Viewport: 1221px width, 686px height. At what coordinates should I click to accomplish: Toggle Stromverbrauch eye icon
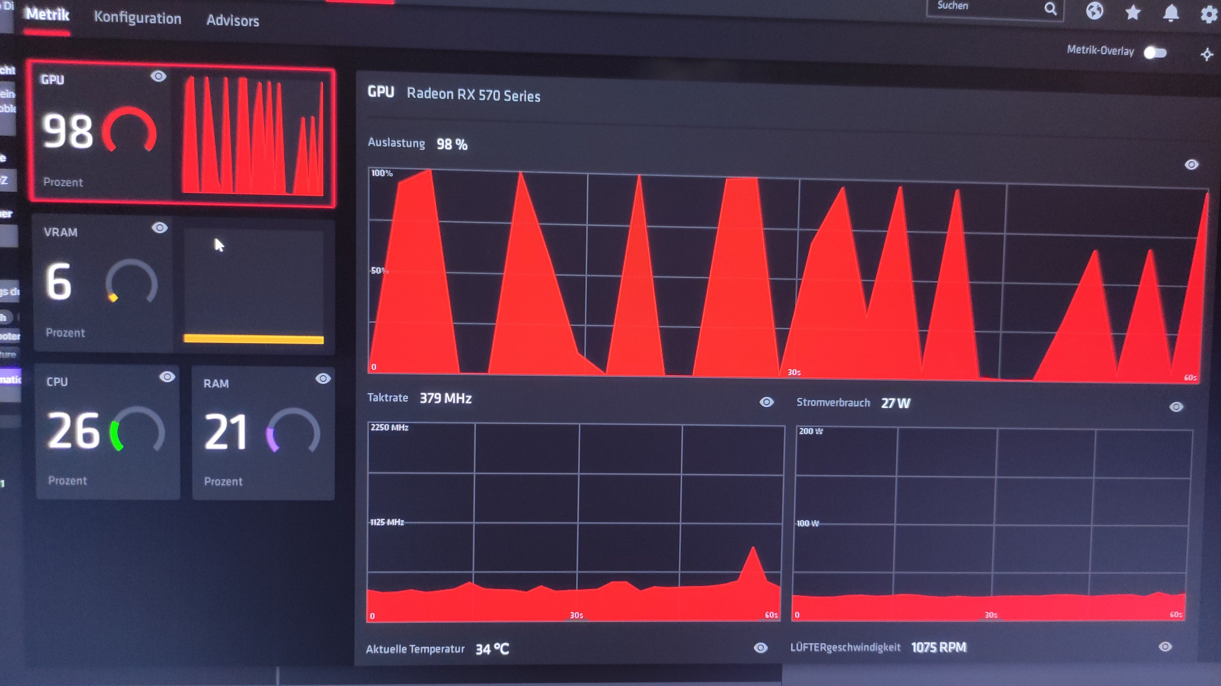tap(1176, 407)
